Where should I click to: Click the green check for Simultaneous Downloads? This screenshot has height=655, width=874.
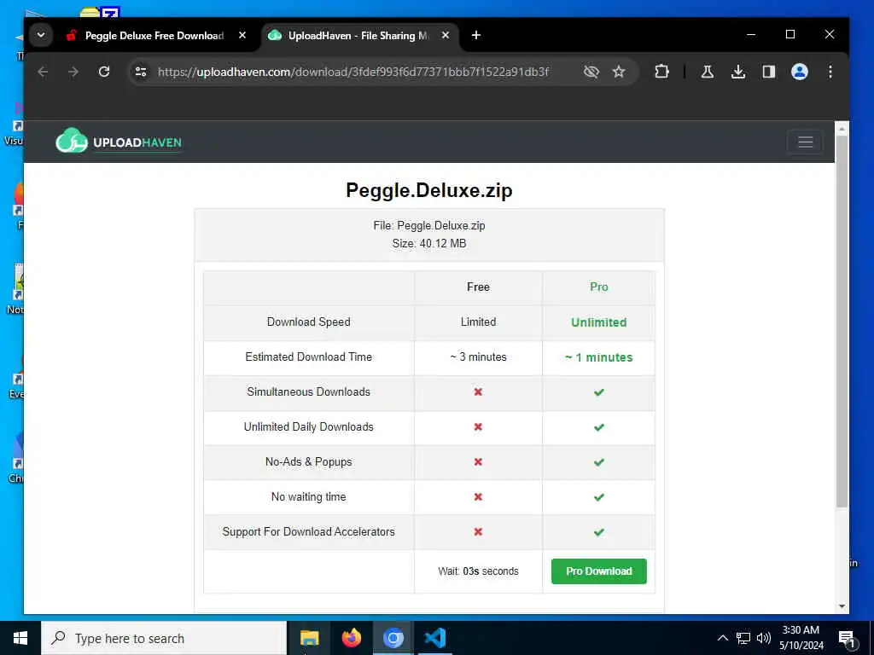pos(598,392)
